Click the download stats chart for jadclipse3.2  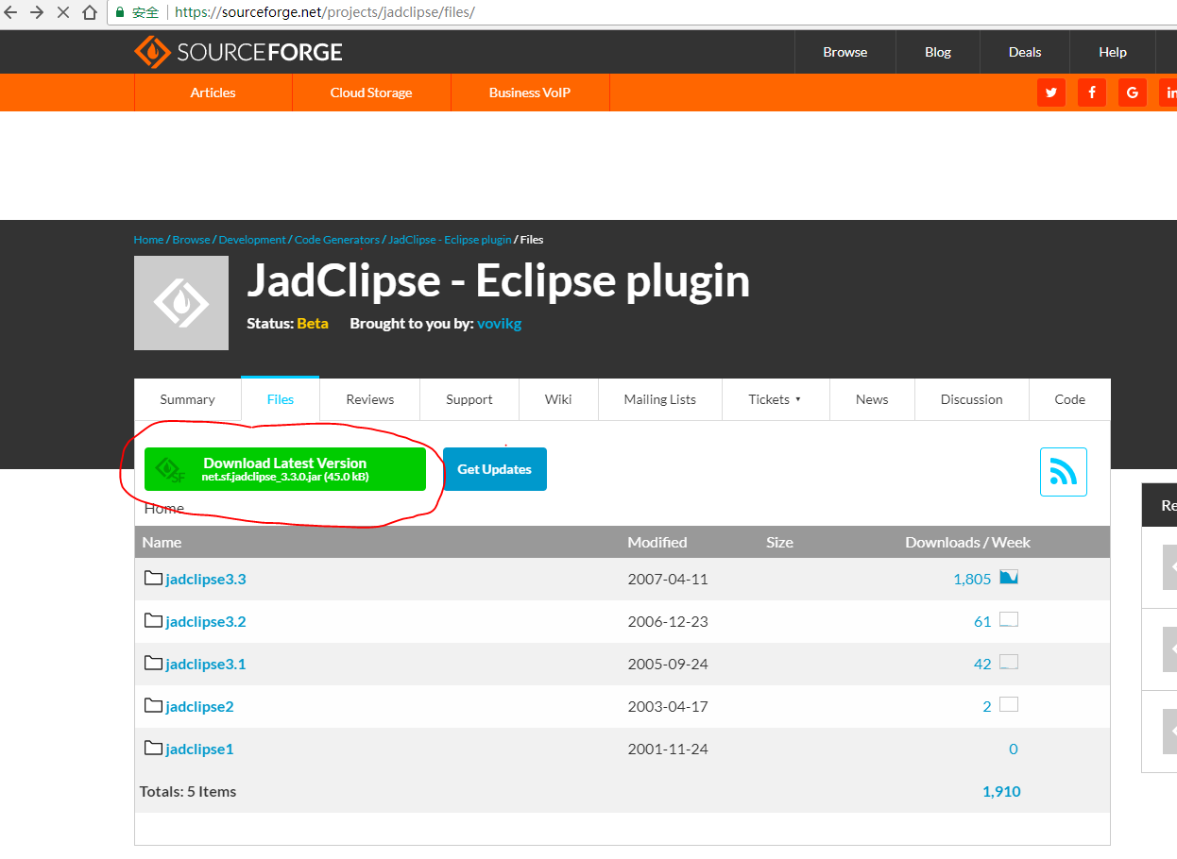tap(1009, 619)
